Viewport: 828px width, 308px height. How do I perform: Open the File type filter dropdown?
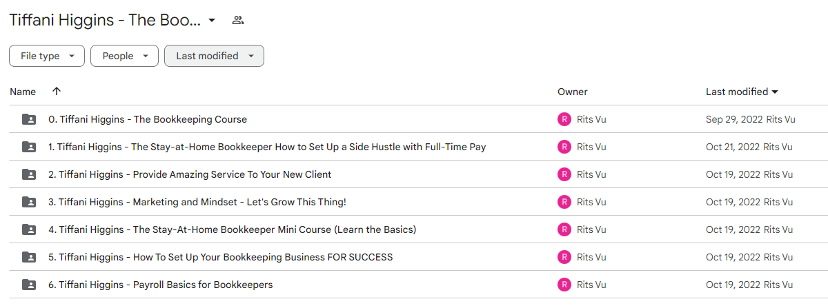(x=47, y=56)
